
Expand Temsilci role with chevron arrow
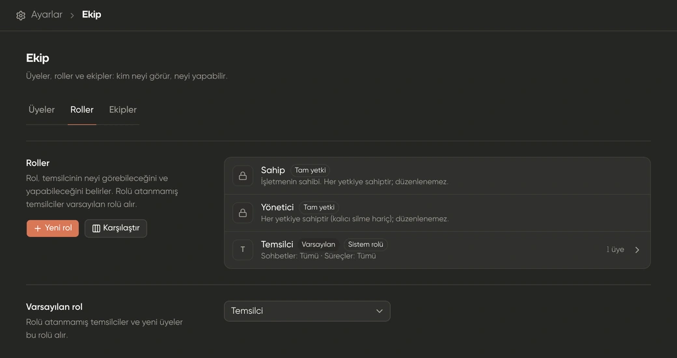point(637,249)
